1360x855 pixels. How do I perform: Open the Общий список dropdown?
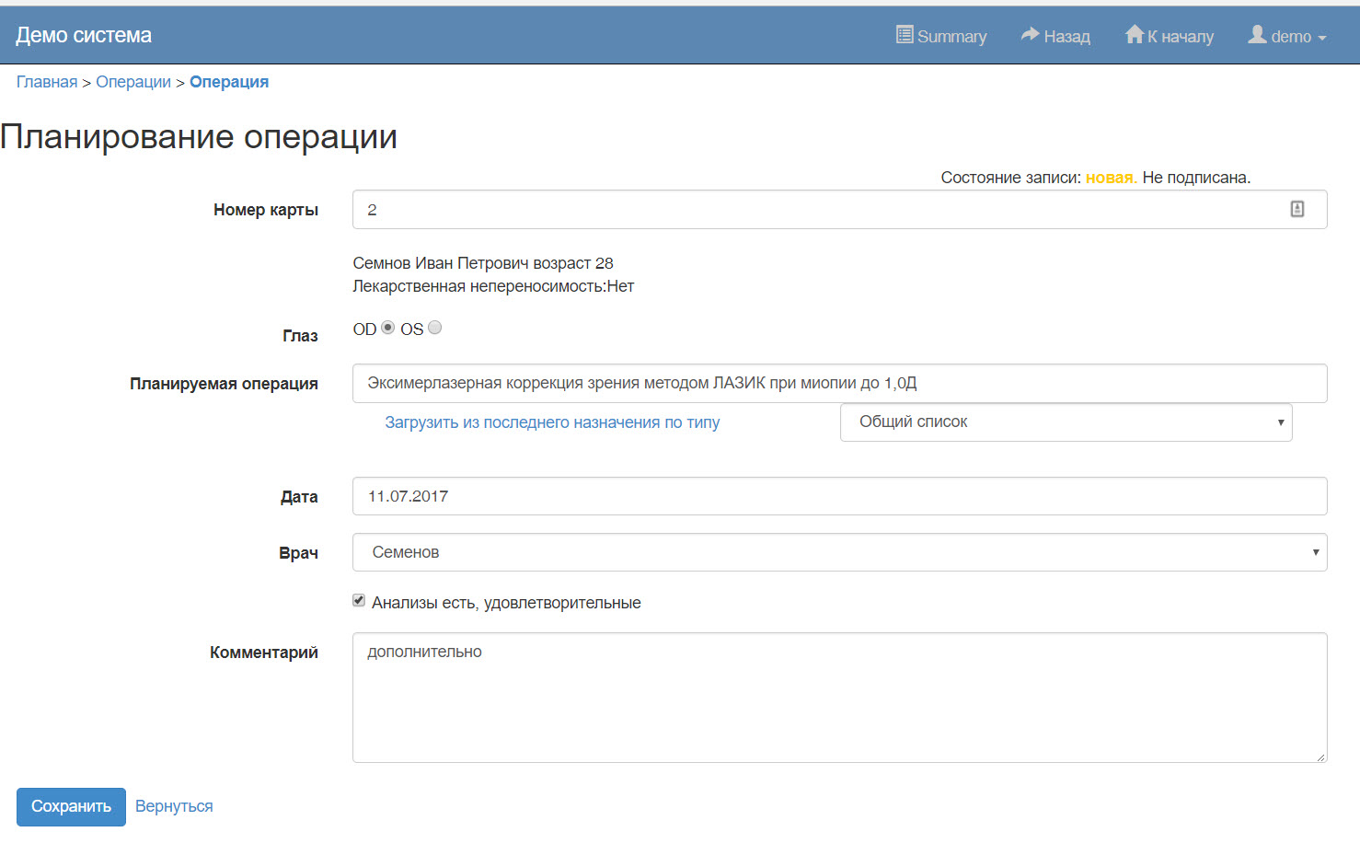pyautogui.click(x=1066, y=422)
